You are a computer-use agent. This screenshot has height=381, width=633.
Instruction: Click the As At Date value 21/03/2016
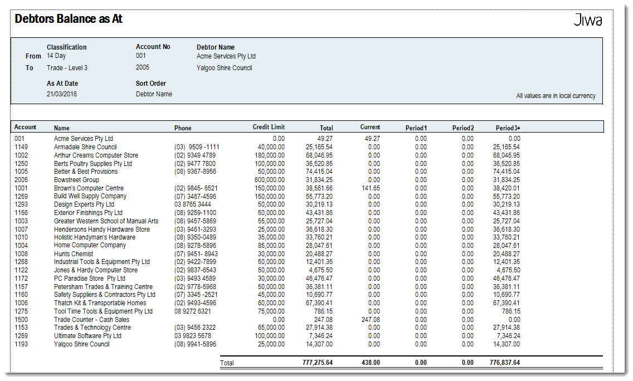(62, 94)
